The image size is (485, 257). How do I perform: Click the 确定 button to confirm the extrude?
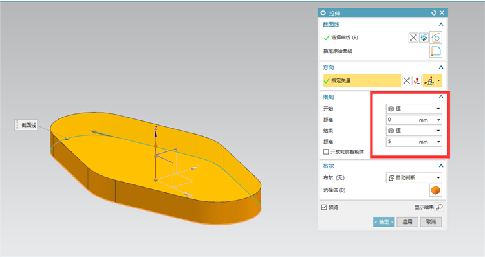384,221
